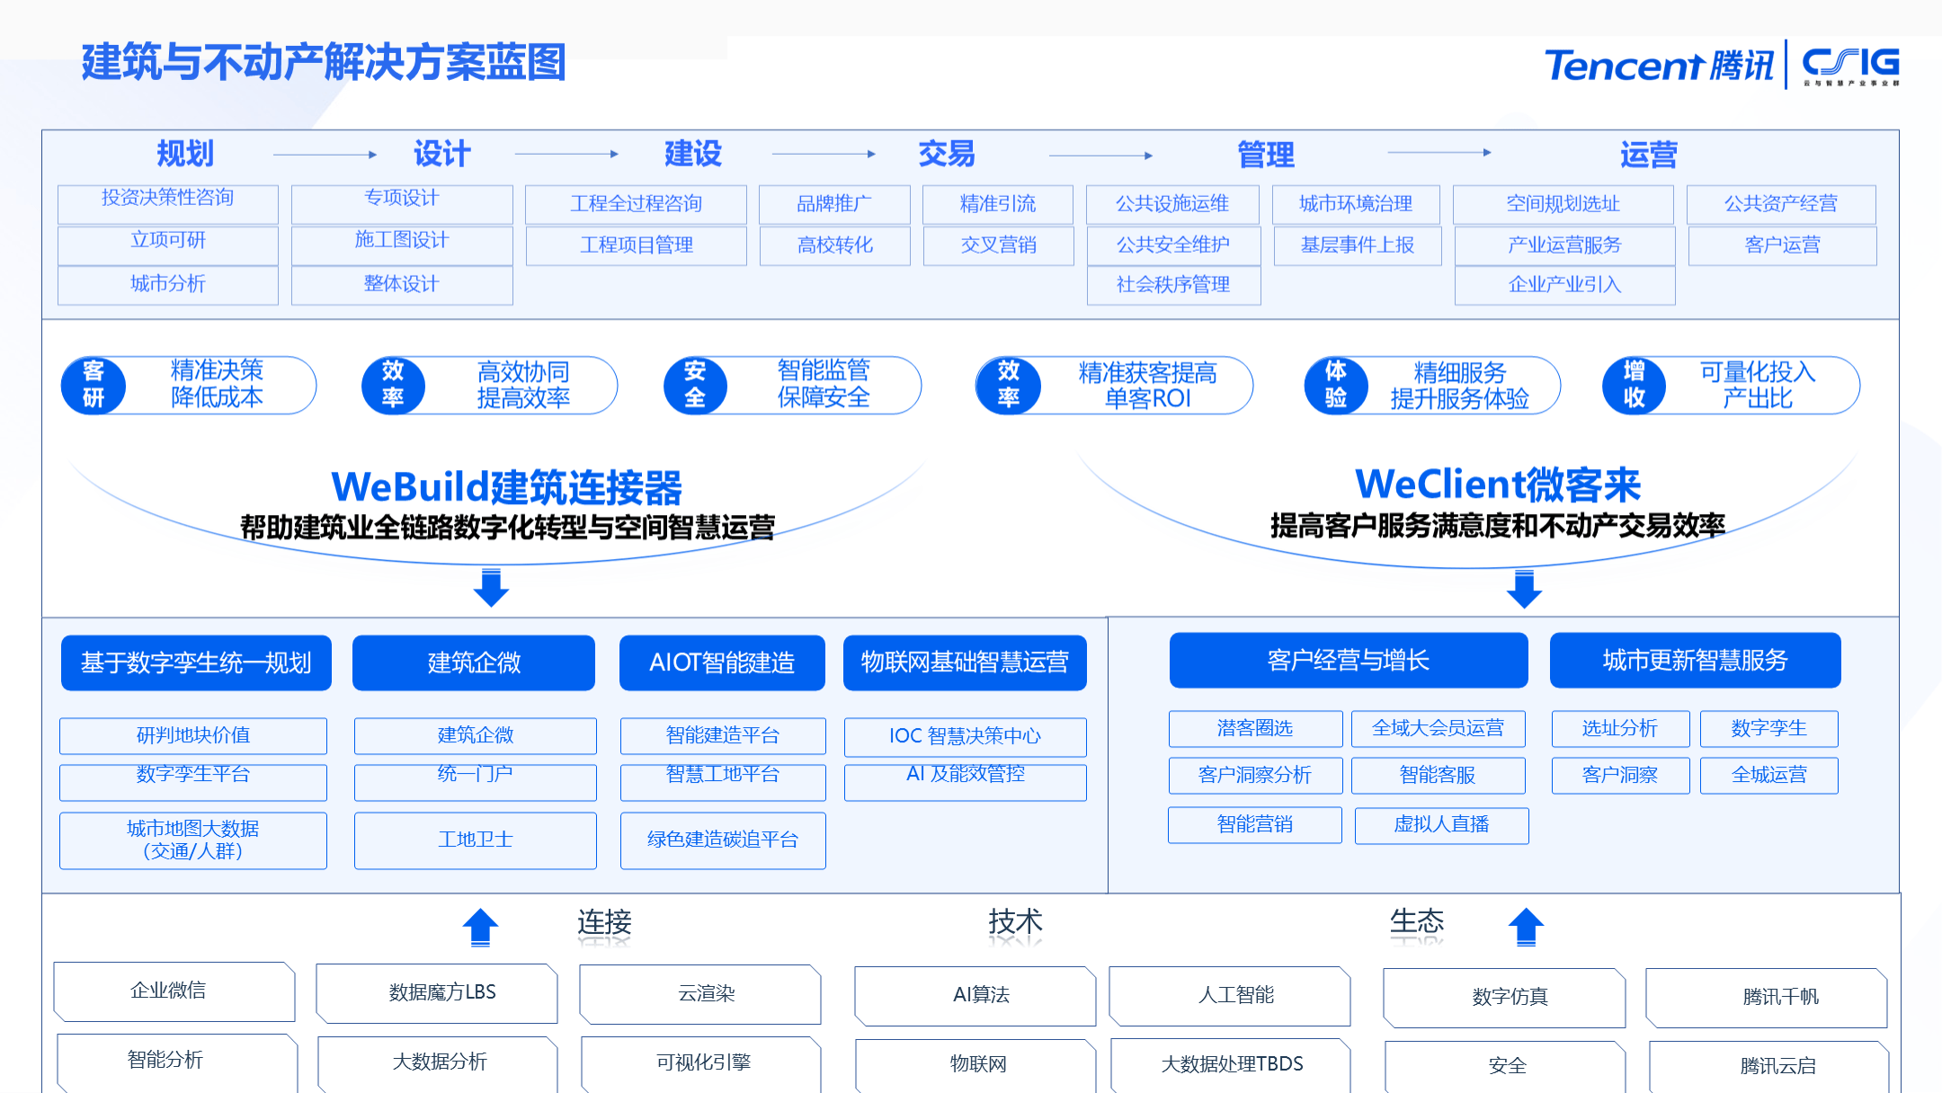Image resolution: width=1942 pixels, height=1093 pixels.
Task: Click the 品牌推广 box
Action: pyautogui.click(x=834, y=204)
